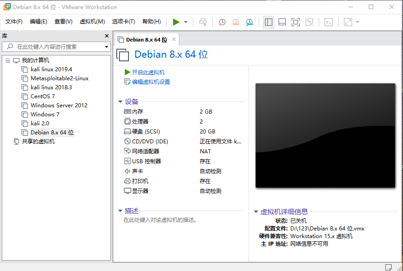403x271 pixels.
Task: Open the console view terminal icon
Action: tap(329, 22)
